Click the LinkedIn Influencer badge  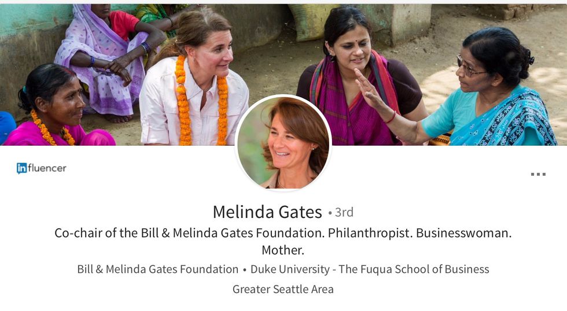(42, 168)
